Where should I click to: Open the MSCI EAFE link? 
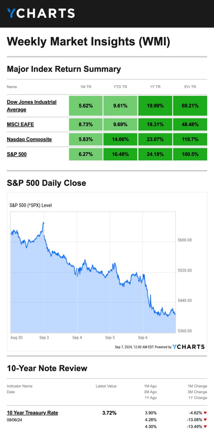[x=21, y=125]
